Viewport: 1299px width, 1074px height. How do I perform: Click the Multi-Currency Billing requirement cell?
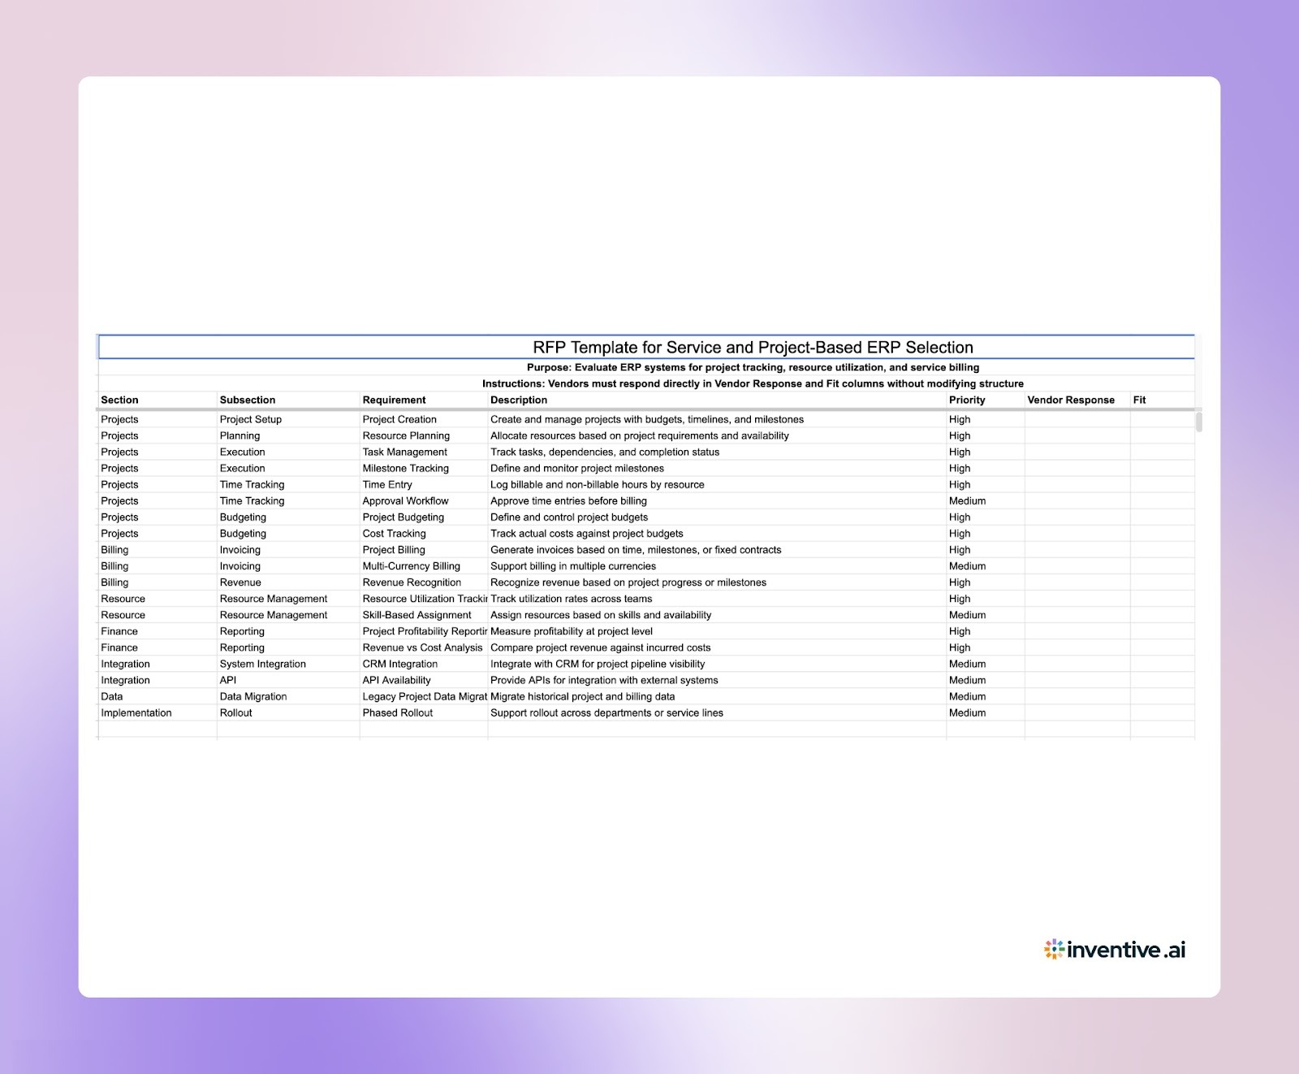click(411, 565)
